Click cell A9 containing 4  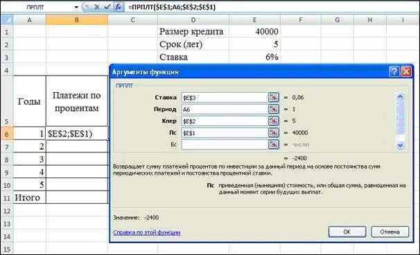point(30,172)
